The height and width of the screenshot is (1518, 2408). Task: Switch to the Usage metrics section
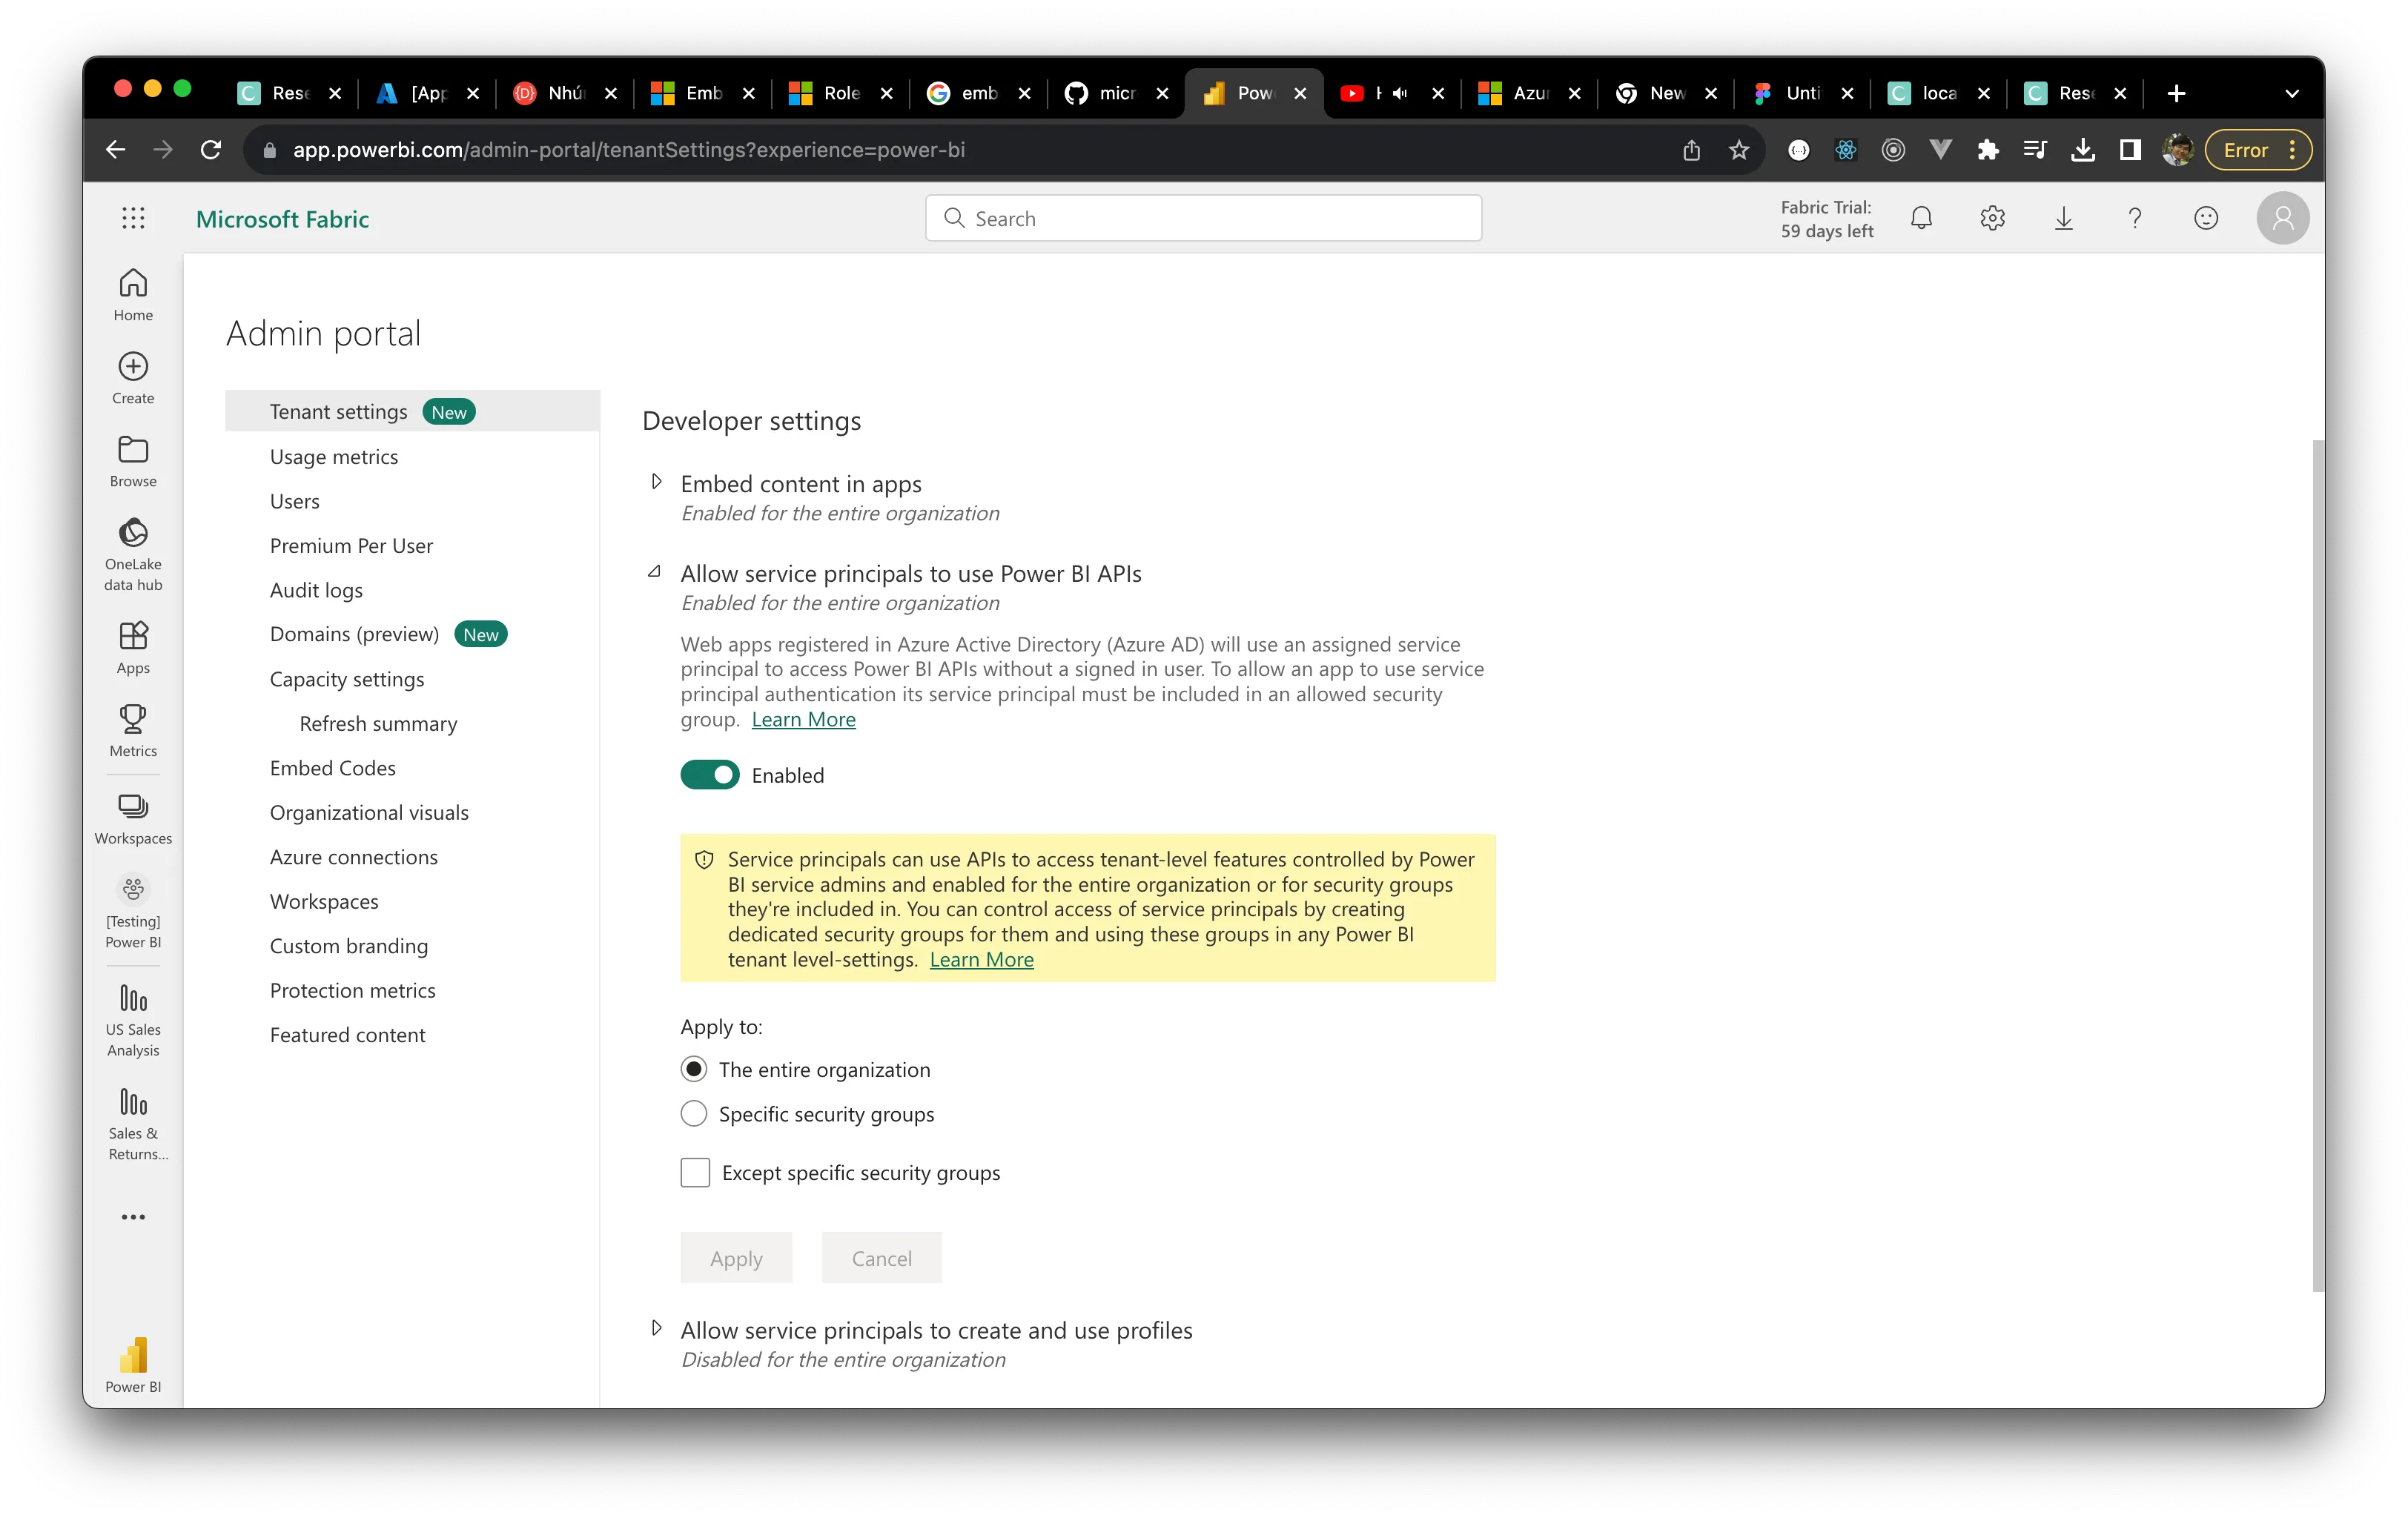pos(334,456)
